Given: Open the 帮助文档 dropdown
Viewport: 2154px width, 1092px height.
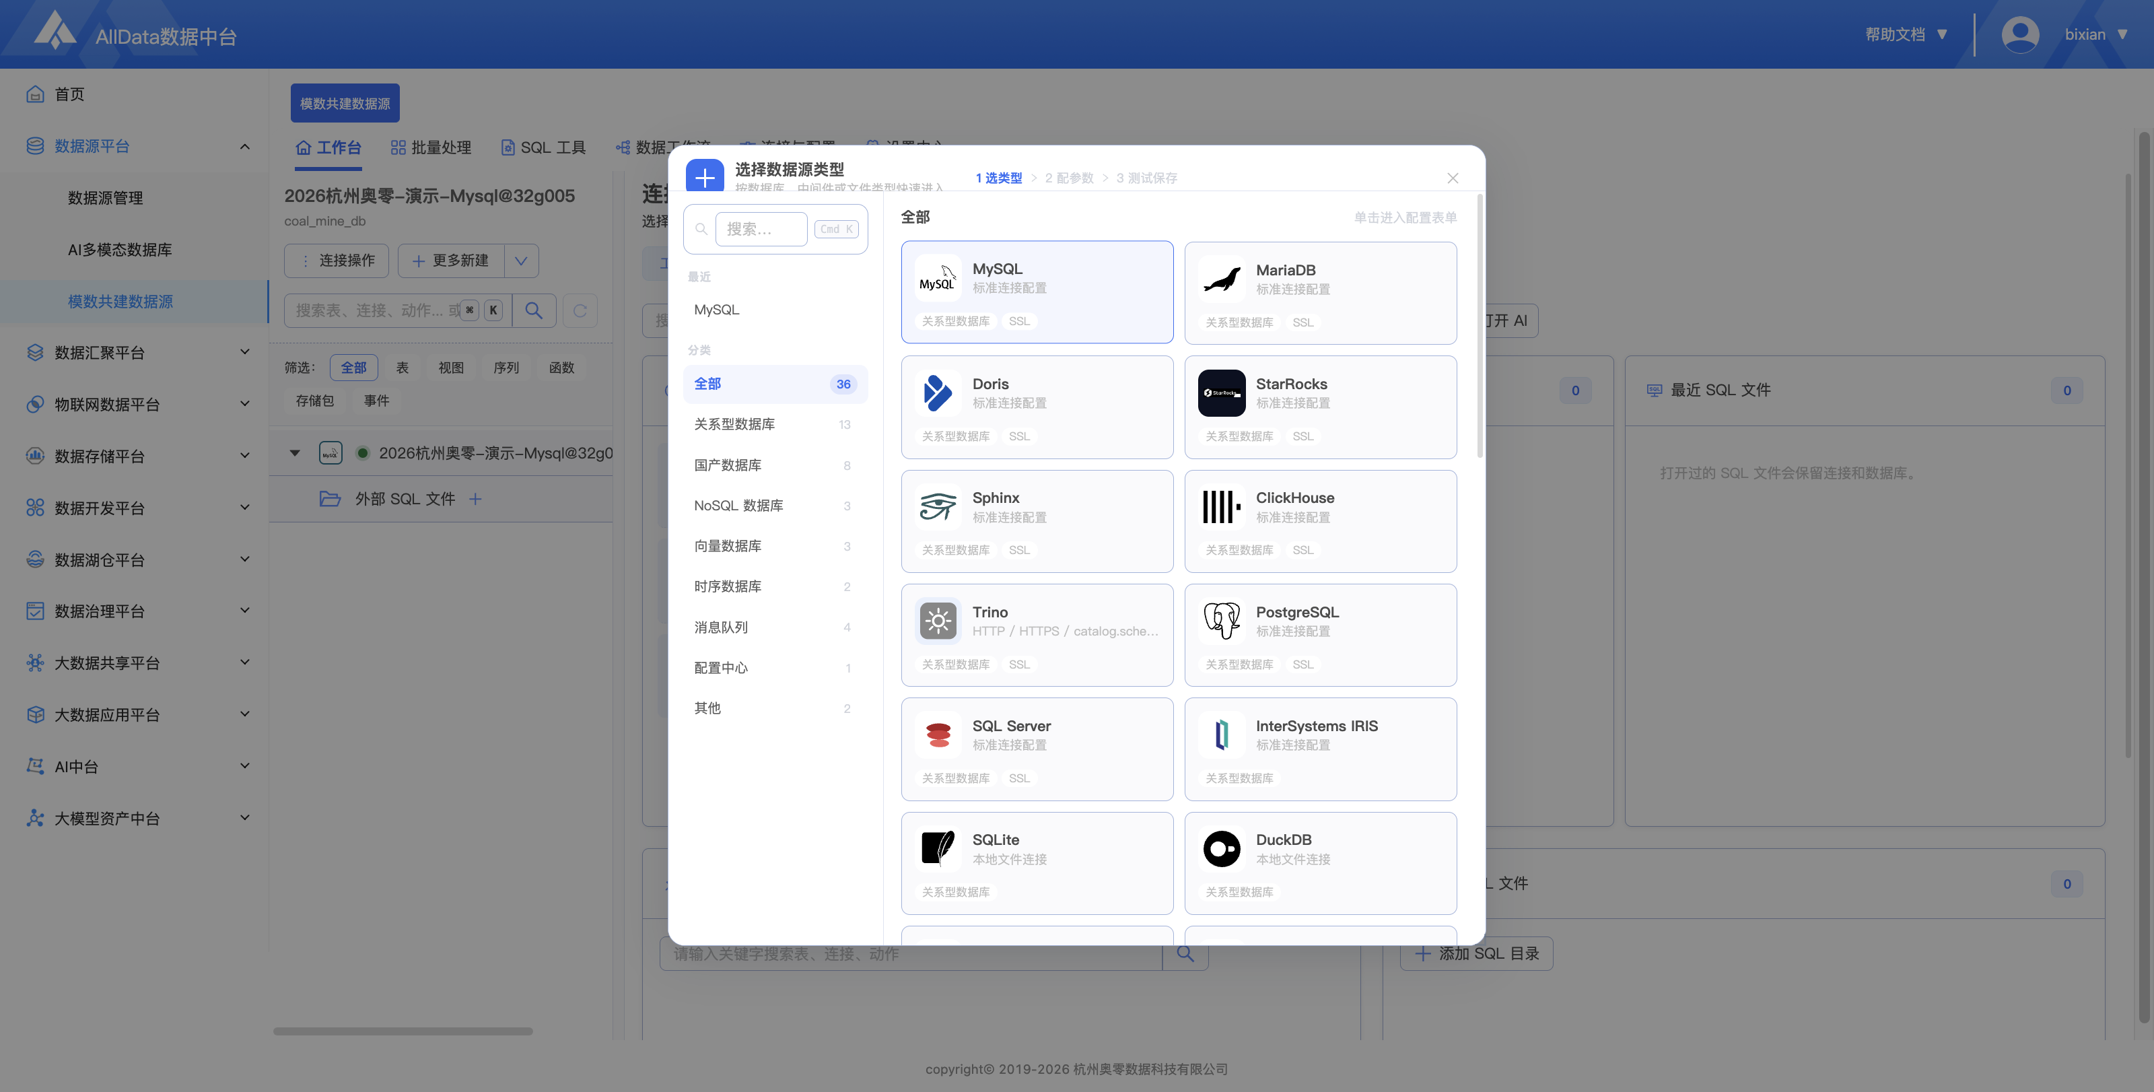Looking at the screenshot, I should [1906, 34].
